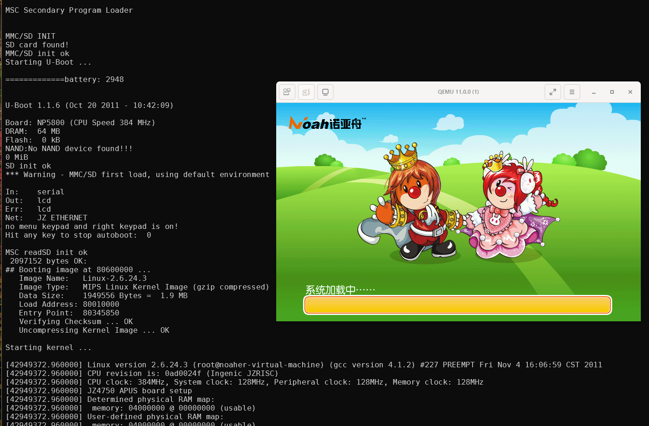Click 'Verifying Checksum ... OK' line
Image resolution: width=649 pixels, height=426 pixels.
(x=76, y=321)
